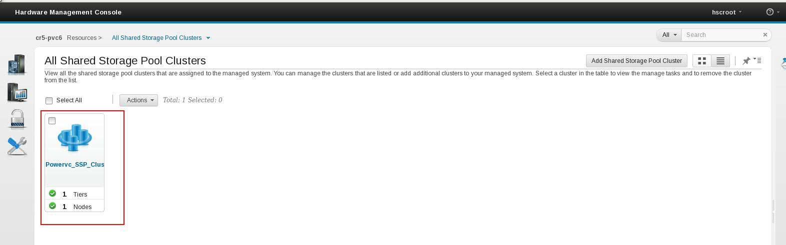The image size is (786, 245).
Task: Open the Powervc_SSP_Clus cluster link
Action: (x=75, y=164)
